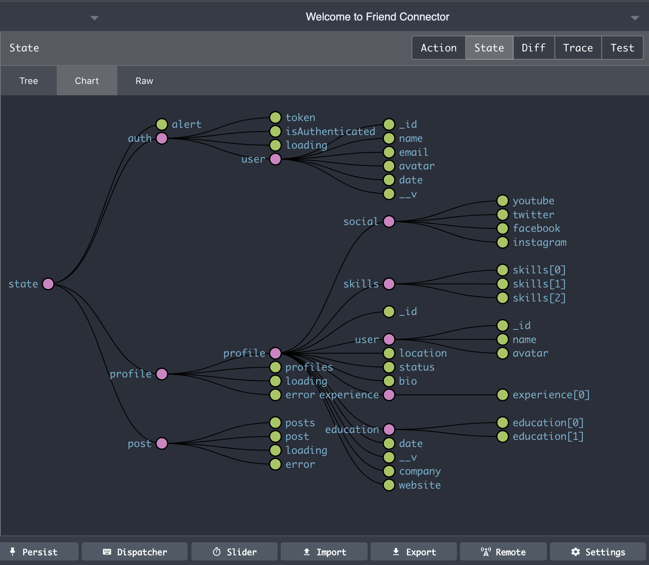Select the skills[1] node

click(x=503, y=284)
